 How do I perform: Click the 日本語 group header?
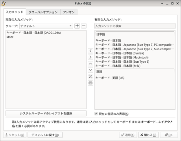click(135, 34)
